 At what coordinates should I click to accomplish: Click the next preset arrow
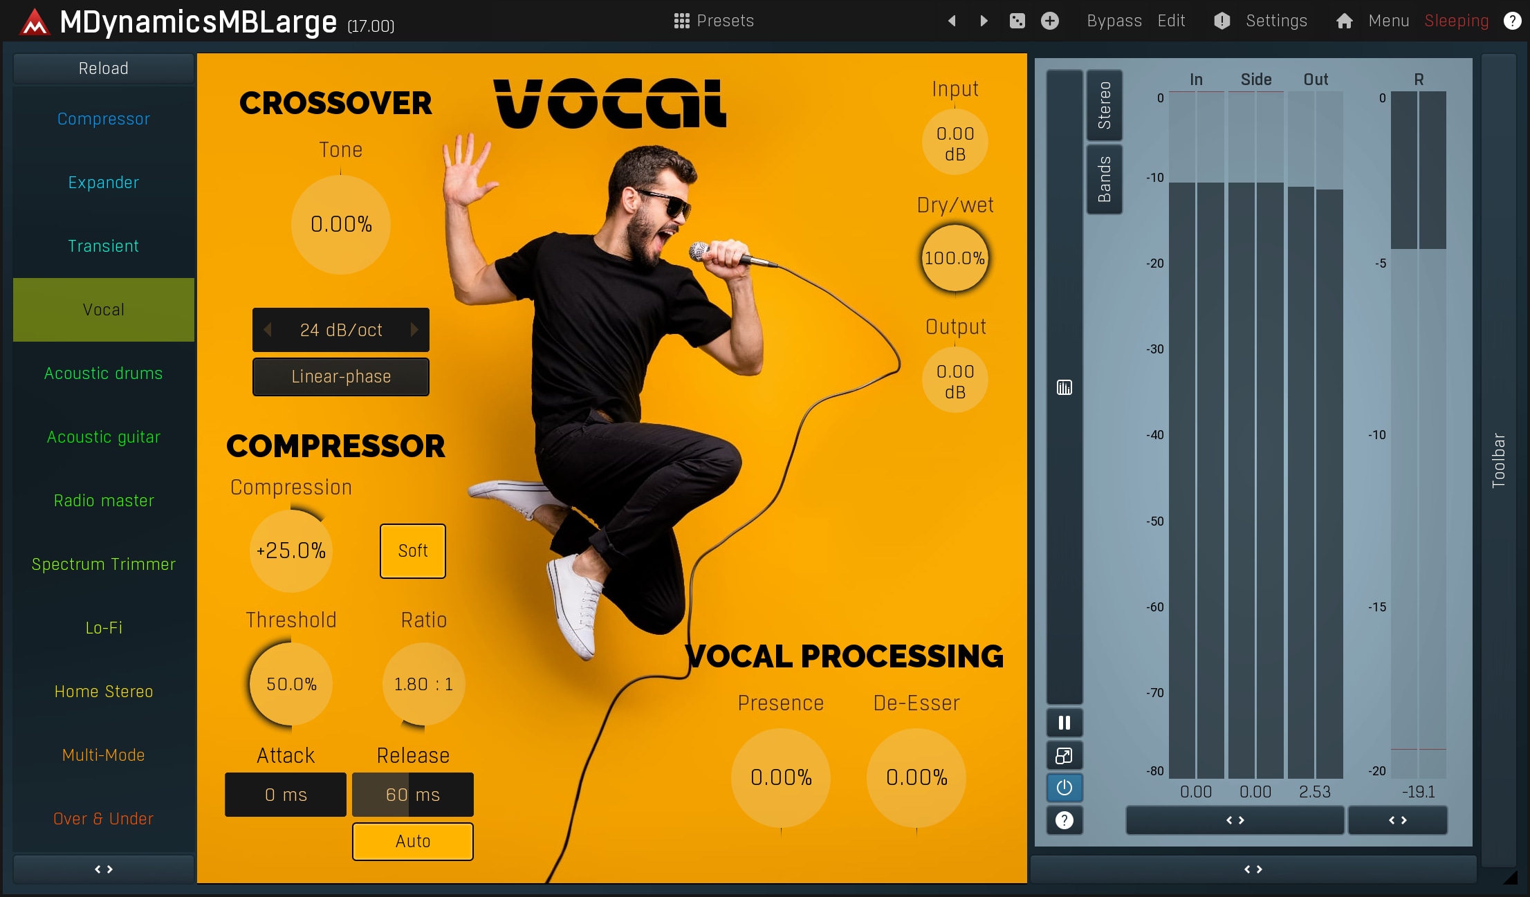(x=984, y=21)
